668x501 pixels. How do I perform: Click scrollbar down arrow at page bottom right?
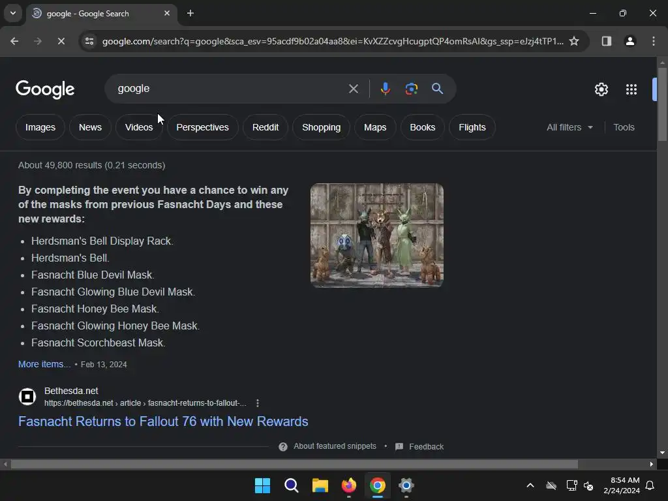tap(662, 453)
